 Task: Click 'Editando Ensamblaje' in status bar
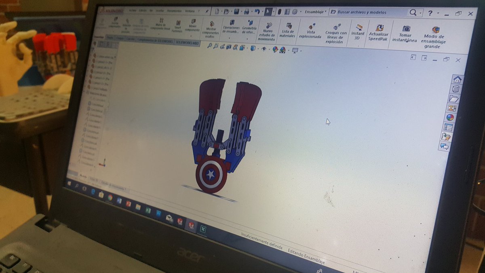(306, 256)
